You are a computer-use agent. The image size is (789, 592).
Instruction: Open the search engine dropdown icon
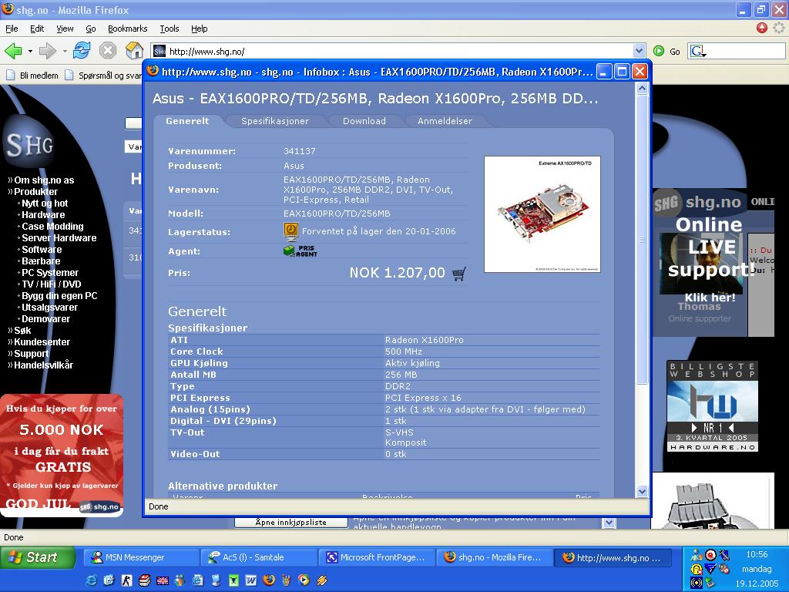(698, 52)
